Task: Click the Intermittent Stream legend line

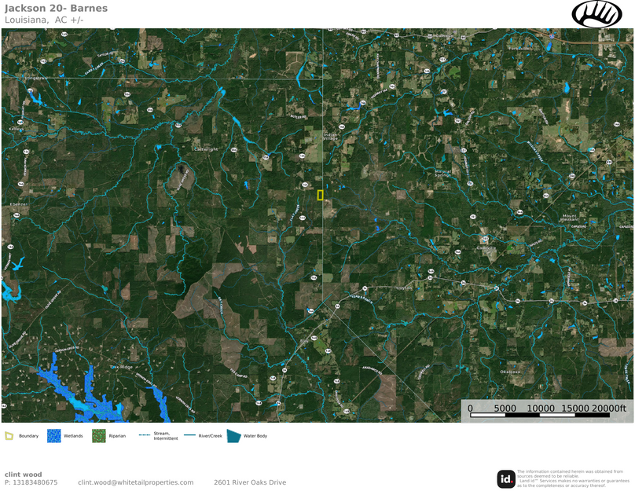Action: tap(144, 435)
